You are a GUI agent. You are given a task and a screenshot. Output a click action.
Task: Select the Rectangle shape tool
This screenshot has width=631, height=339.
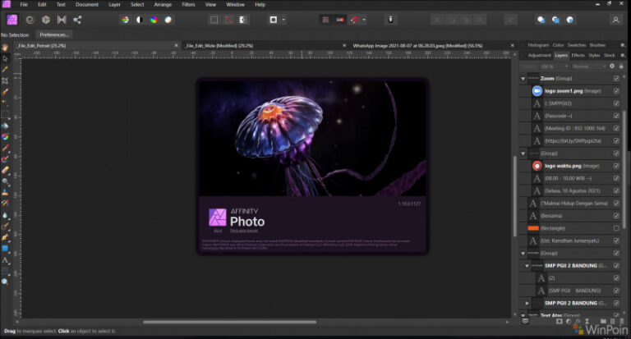click(5, 249)
